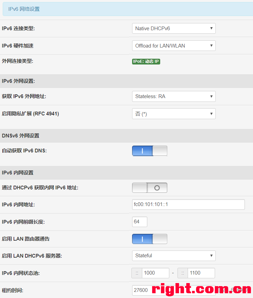Click the DNSv6 外网设置 section heading

[20, 136]
